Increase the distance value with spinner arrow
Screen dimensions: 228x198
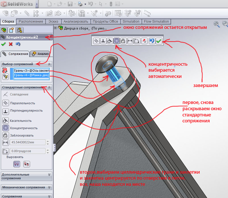pyautogui.click(x=47, y=141)
